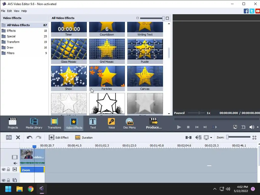The height and width of the screenshot is (195, 260).
Task: Open Facebook link icon
Action: click(x=246, y=11)
